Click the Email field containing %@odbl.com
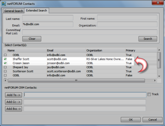Screen dimensions: 165x126 (48, 24)
